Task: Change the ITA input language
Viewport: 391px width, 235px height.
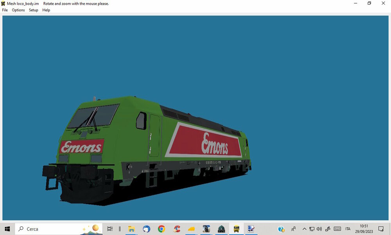Action: 348,229
